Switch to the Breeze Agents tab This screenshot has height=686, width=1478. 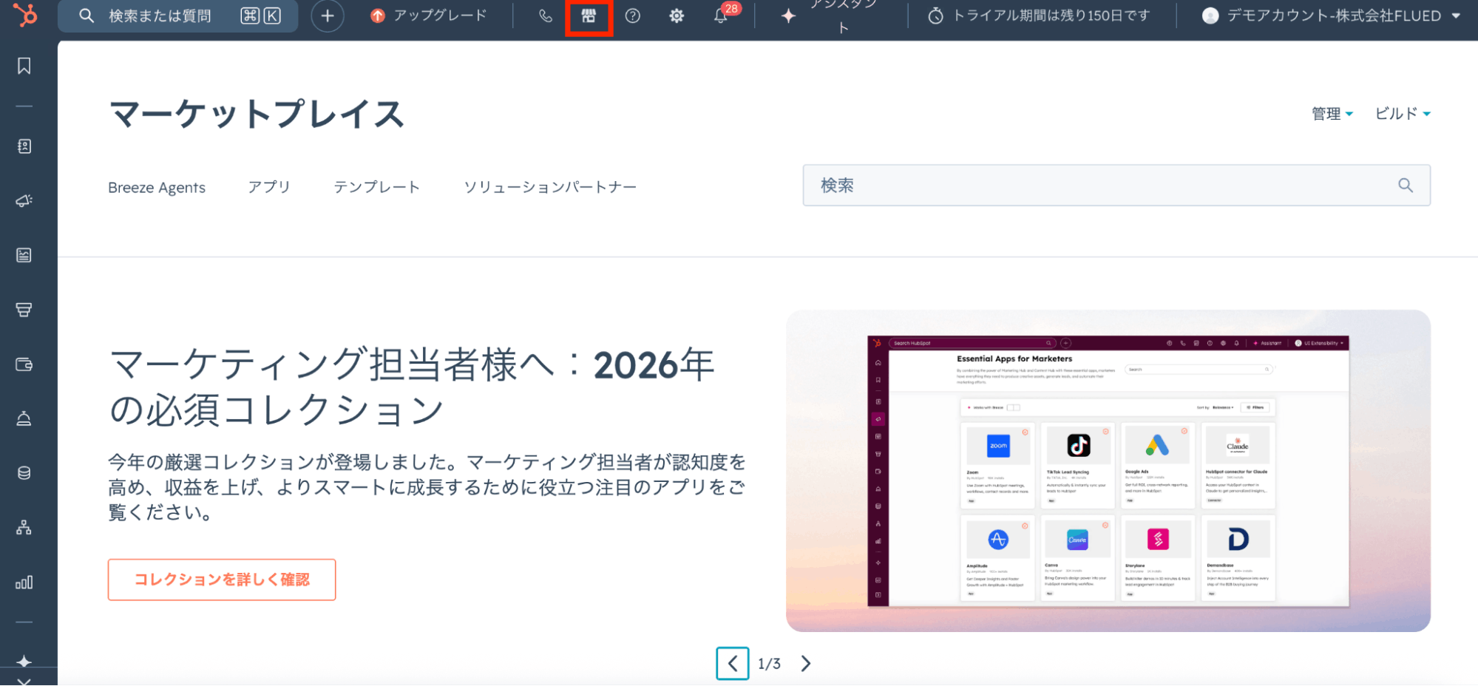click(x=157, y=188)
